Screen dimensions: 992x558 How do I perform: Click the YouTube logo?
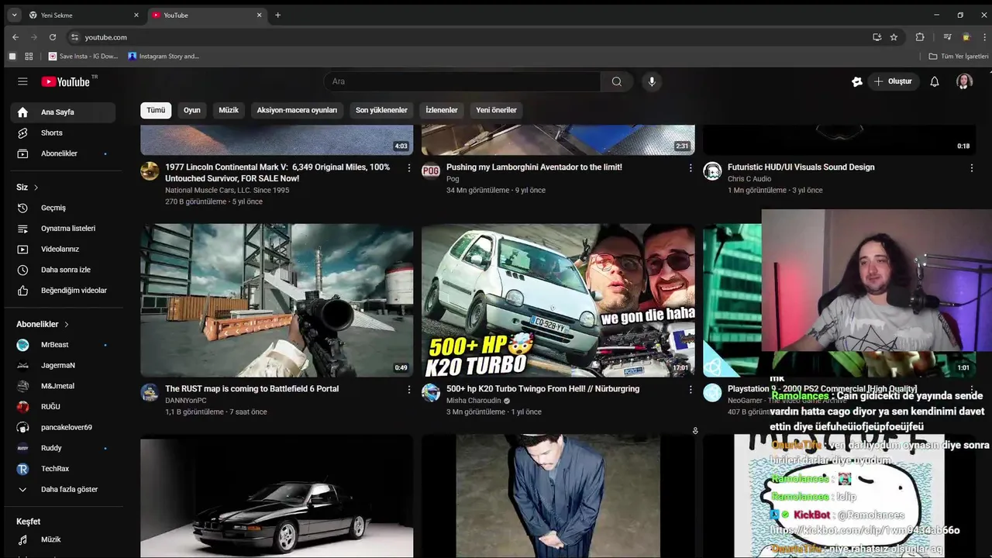67,81
